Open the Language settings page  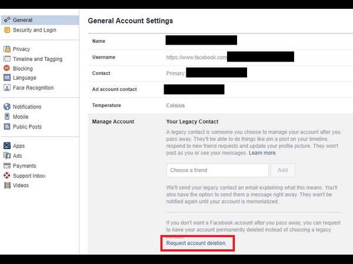point(24,78)
